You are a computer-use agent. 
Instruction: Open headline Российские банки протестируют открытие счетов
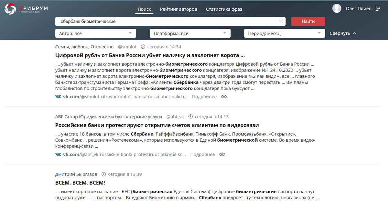157,125
